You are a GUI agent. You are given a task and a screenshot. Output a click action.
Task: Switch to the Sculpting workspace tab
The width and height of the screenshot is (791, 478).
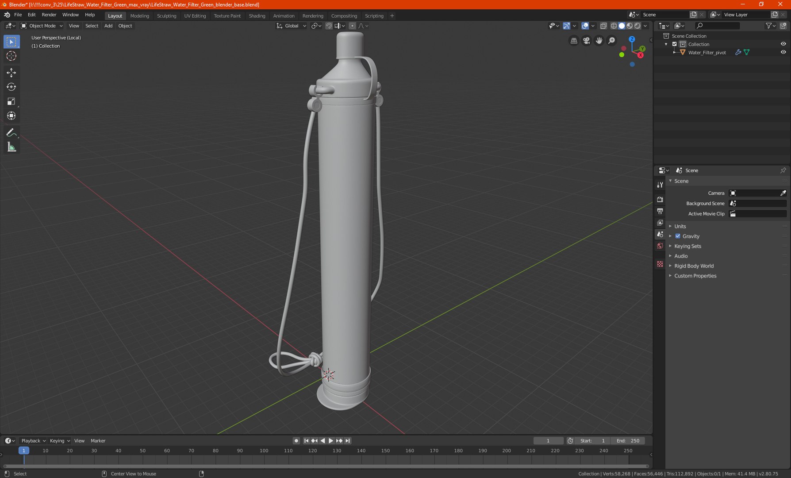pyautogui.click(x=166, y=15)
